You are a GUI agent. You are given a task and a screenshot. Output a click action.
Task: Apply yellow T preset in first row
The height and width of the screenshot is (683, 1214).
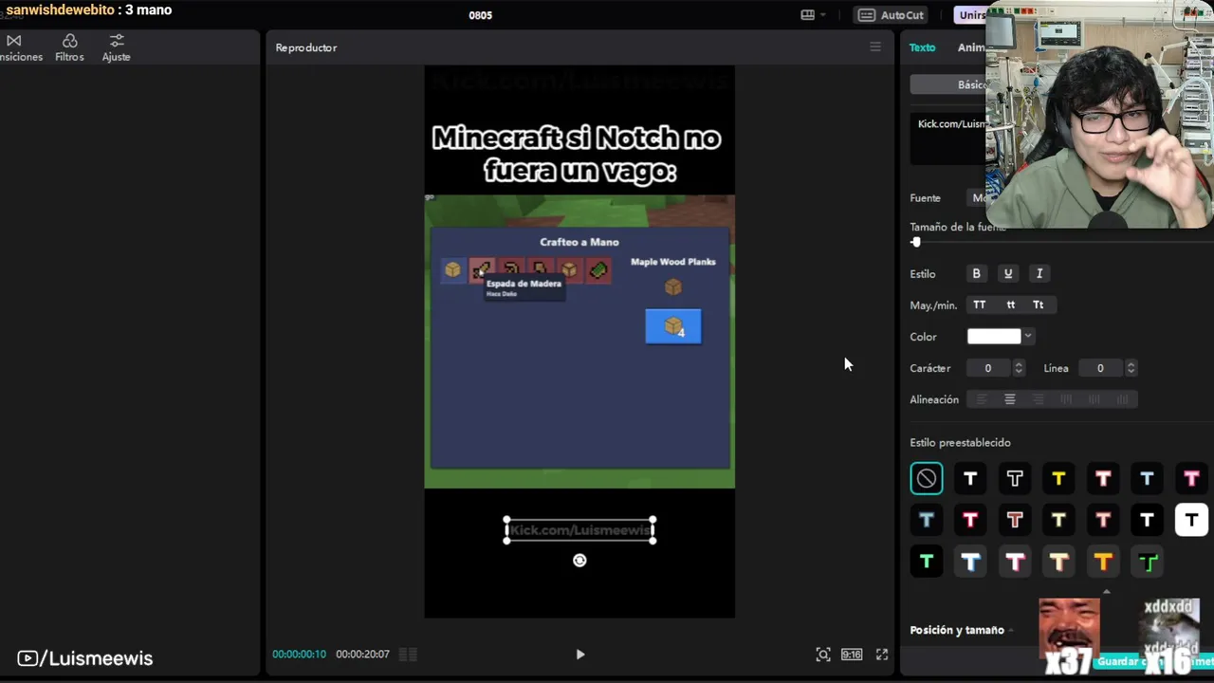(x=1058, y=479)
